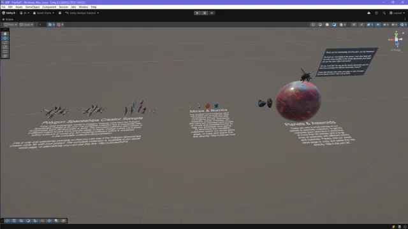Select the Rect tool
This screenshot has height=229, width=408.
(5, 52)
